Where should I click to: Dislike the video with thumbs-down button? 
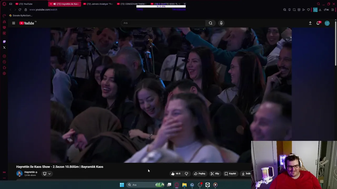[x=186, y=174]
